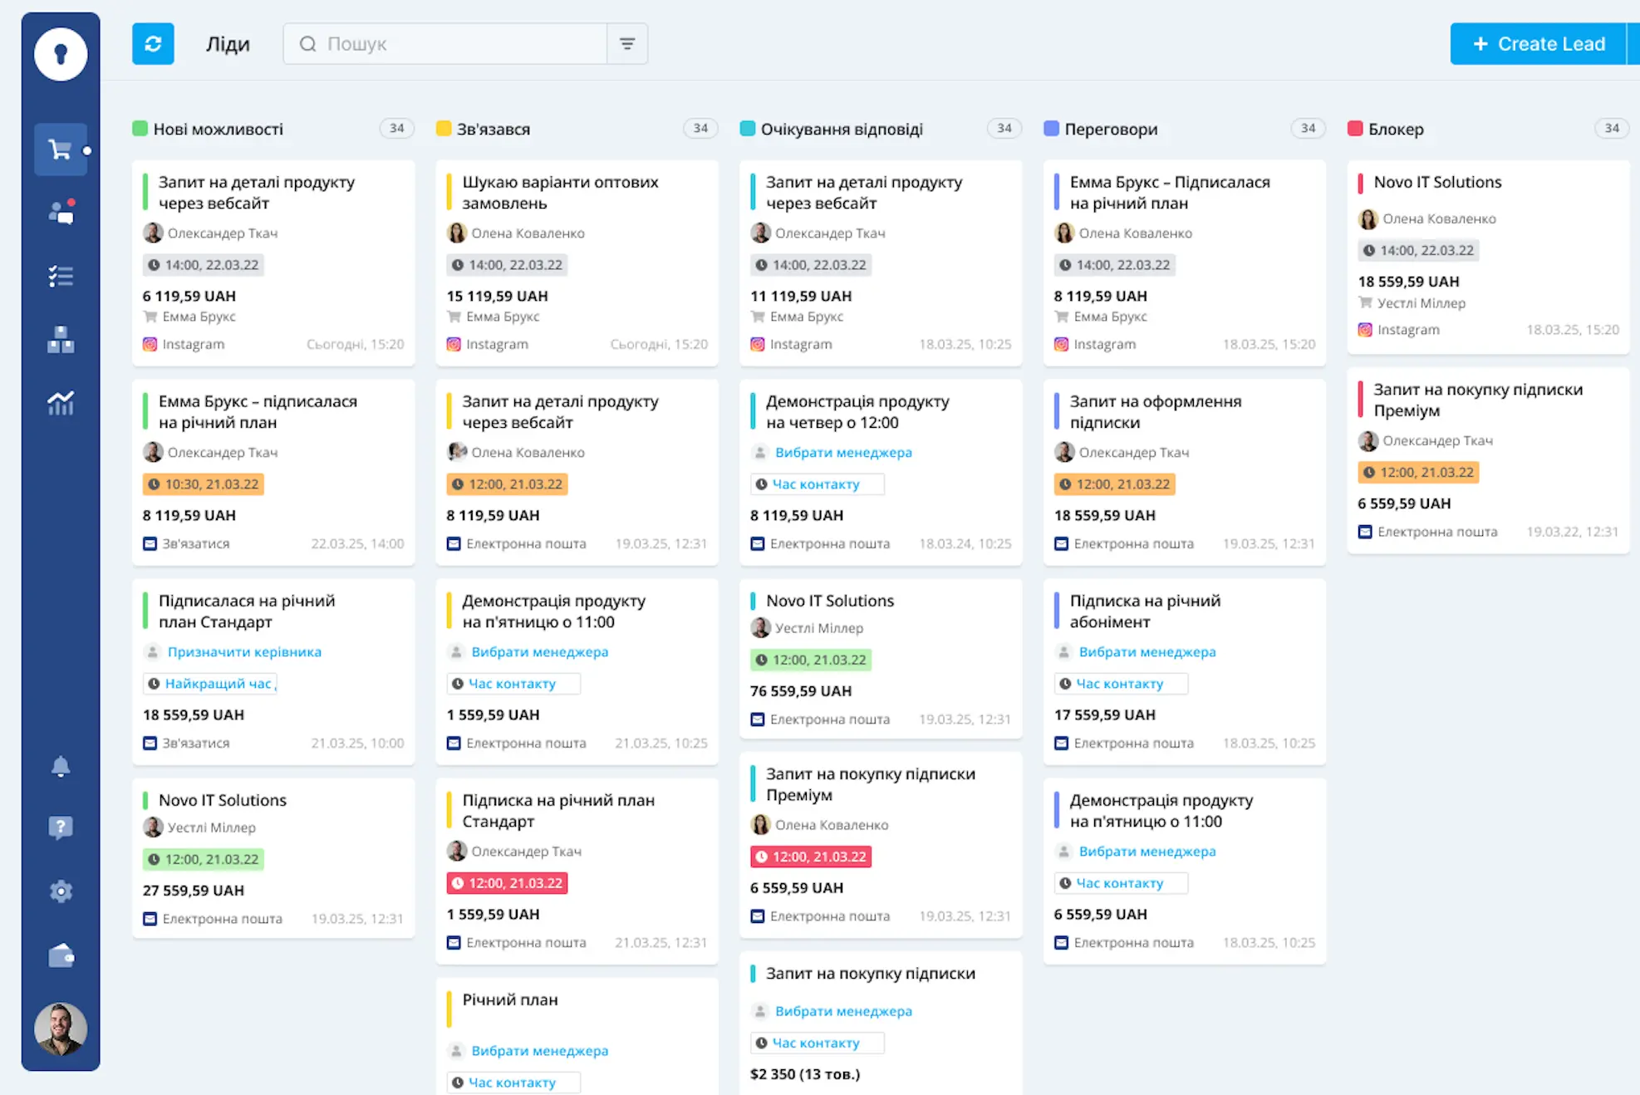Open the wallet billing icon in sidebar
The width and height of the screenshot is (1640, 1095).
click(61, 954)
